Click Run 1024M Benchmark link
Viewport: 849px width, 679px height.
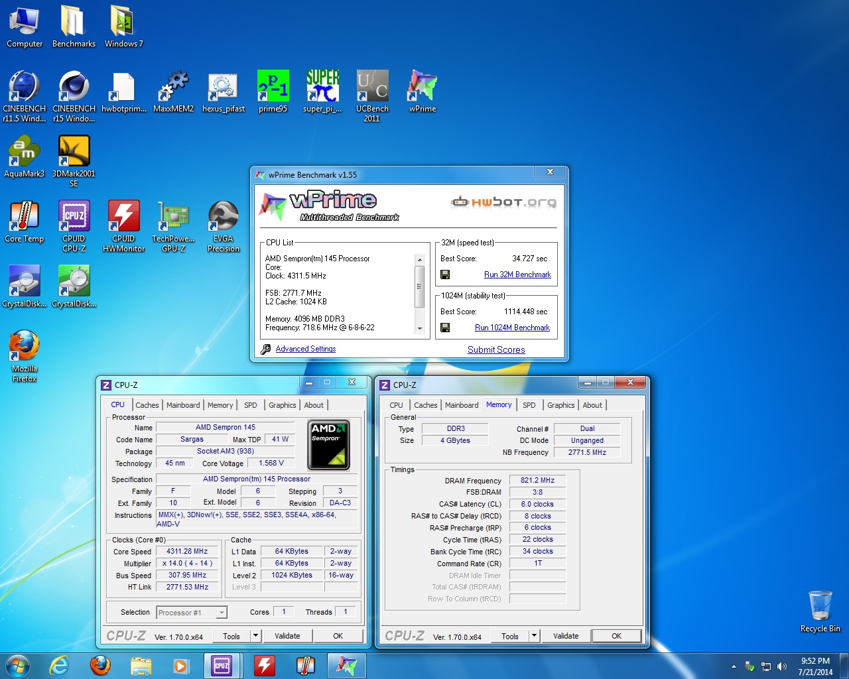(x=512, y=328)
